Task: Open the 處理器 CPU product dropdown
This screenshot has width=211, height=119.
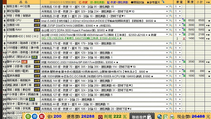Action: 105,21
